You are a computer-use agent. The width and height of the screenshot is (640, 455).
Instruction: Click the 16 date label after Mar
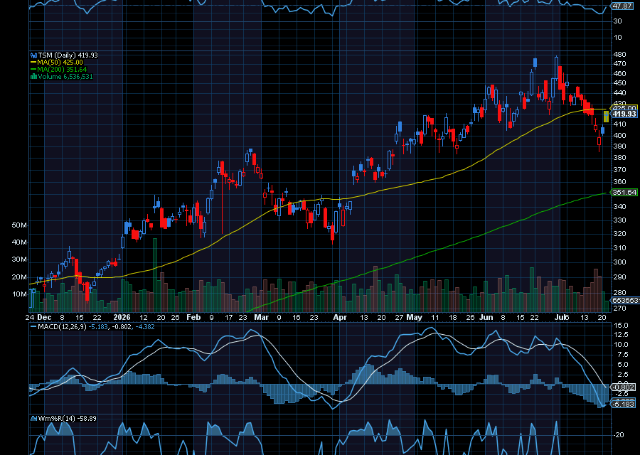297,317
